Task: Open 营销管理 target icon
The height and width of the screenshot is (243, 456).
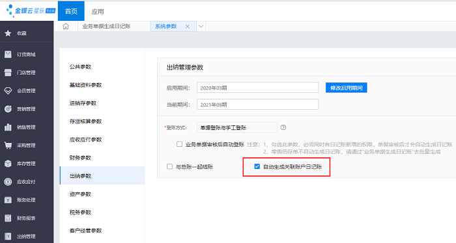Action: click(8, 109)
